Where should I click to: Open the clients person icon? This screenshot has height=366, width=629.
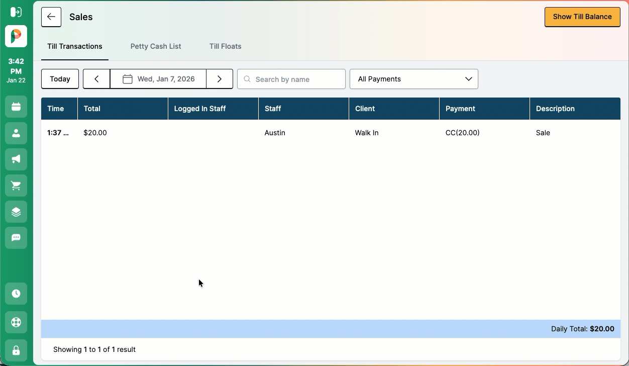coord(16,133)
